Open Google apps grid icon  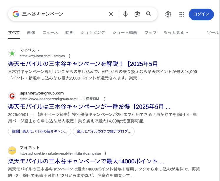tap(182, 14)
